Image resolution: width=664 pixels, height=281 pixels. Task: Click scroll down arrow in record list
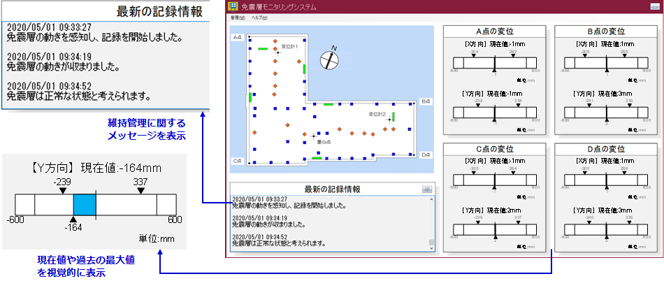click(431, 247)
